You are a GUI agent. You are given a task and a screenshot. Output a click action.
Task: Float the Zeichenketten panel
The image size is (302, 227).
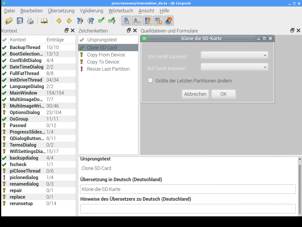click(129, 30)
